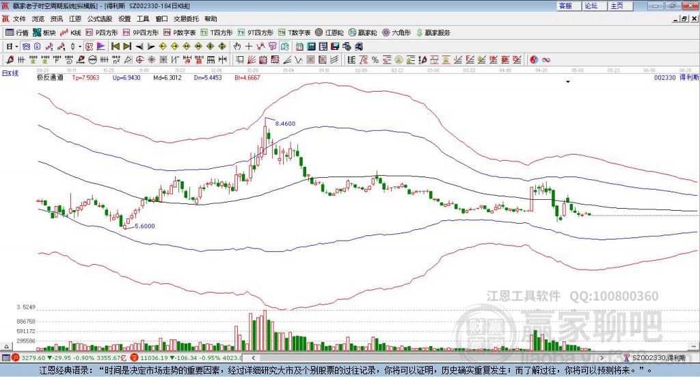Jump to last bar icon

point(127,47)
